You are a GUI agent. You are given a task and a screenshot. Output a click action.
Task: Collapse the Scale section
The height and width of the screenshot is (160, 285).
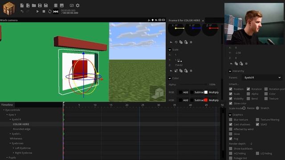click(170, 50)
